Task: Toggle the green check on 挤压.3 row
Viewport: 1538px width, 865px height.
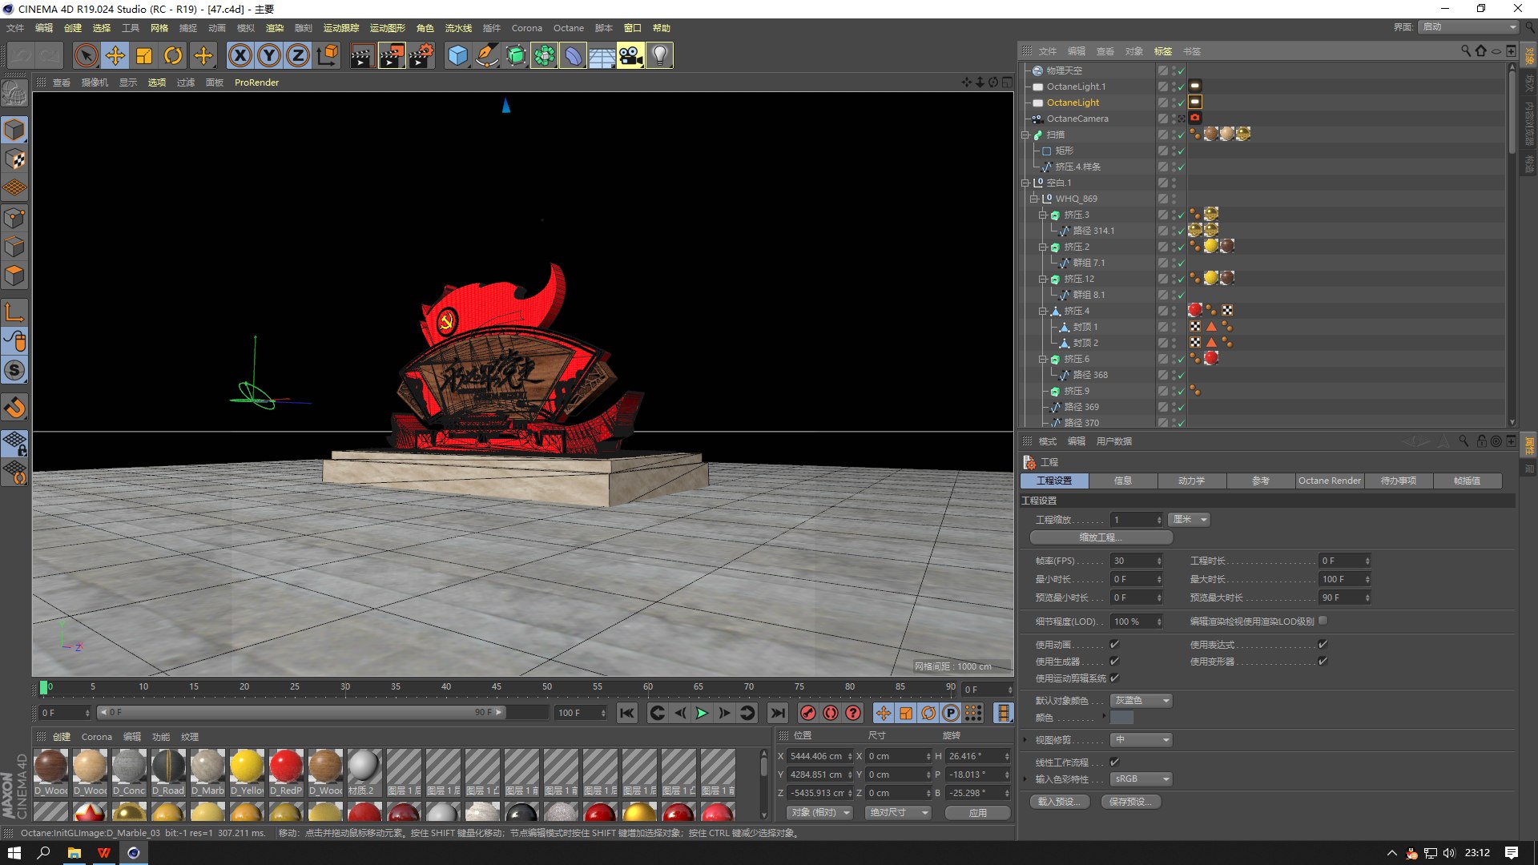Action: (x=1181, y=215)
